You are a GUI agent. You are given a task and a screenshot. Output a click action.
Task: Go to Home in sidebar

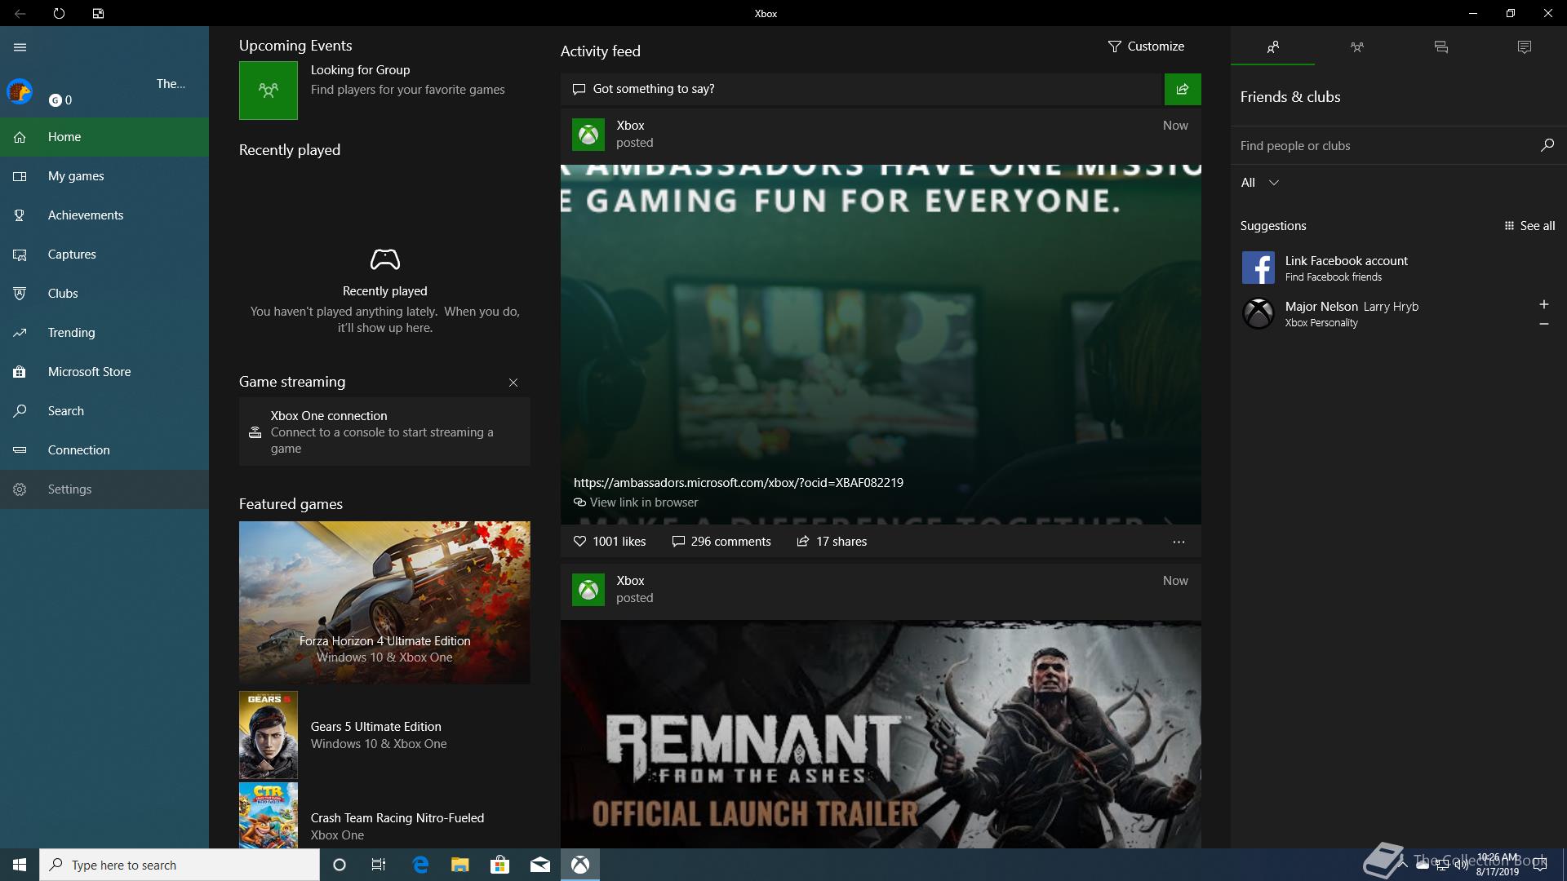point(104,137)
